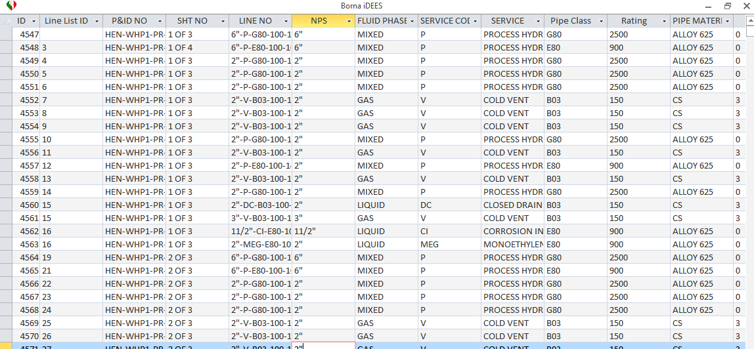Click the Line List ID cell 10
Screen dimensions: 754x349
click(71, 139)
